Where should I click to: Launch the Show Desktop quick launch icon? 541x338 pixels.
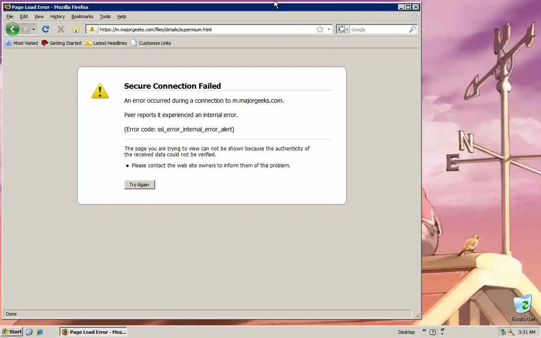coord(29,332)
